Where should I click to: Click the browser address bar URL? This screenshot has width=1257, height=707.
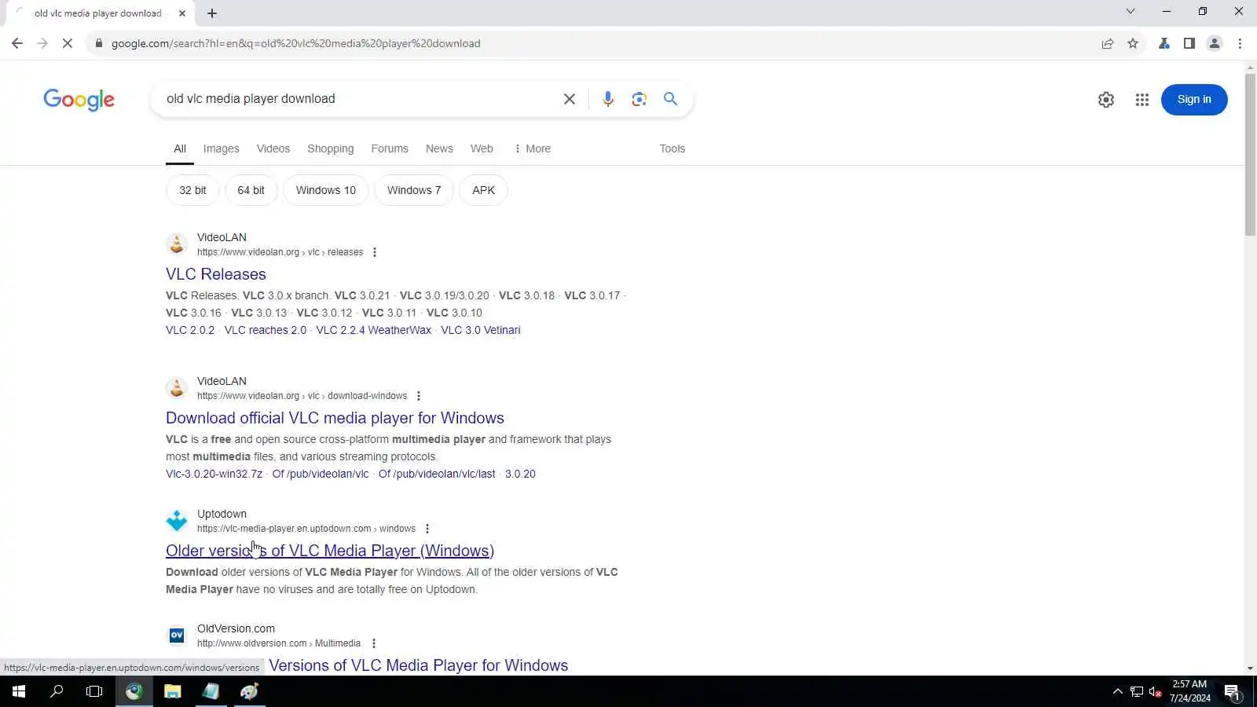click(296, 43)
